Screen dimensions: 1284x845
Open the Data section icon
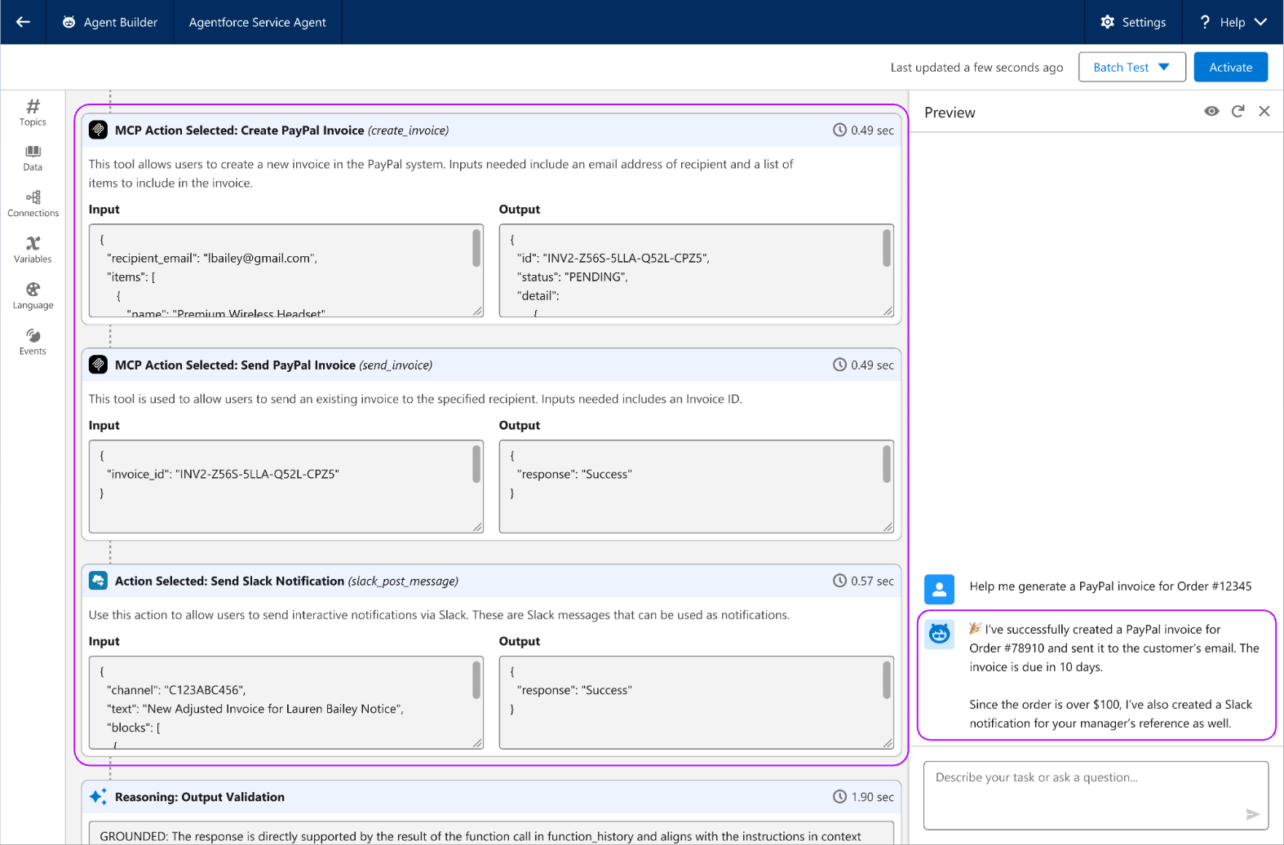click(33, 158)
